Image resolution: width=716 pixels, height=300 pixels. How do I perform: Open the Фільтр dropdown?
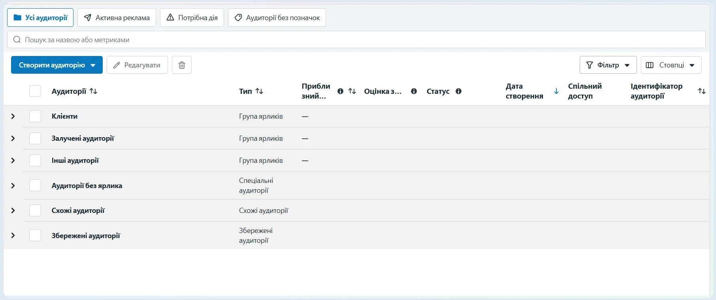(608, 65)
